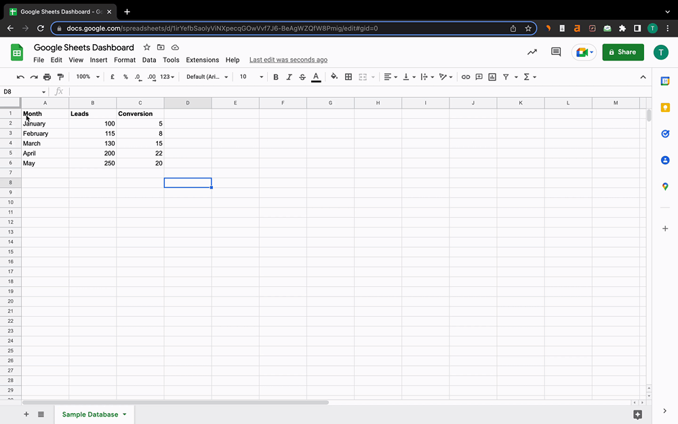This screenshot has height=424, width=678.
Task: Open the File menu
Action: 39,60
